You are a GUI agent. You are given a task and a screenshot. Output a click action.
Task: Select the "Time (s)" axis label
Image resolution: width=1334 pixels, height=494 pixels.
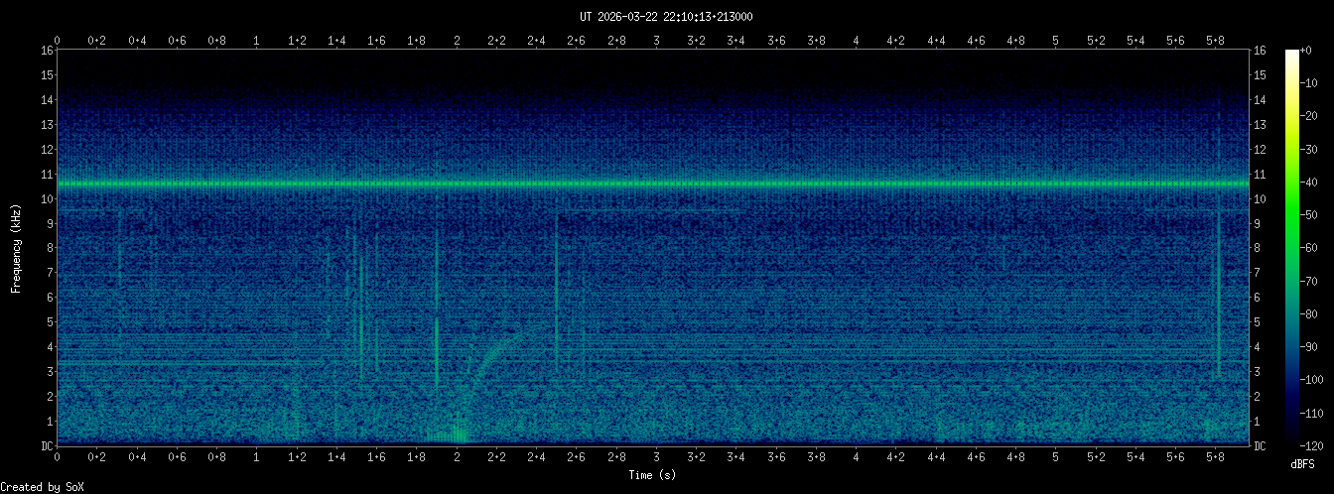point(652,475)
